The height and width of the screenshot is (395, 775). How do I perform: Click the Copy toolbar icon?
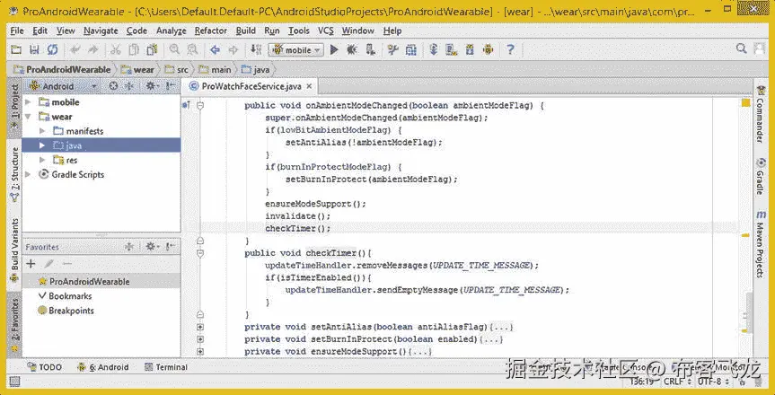tap(134, 49)
